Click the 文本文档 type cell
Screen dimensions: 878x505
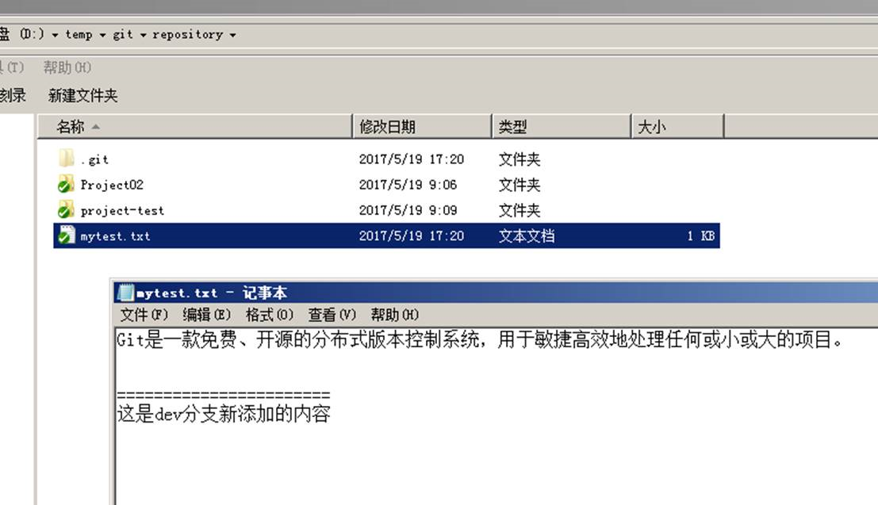[x=527, y=235]
